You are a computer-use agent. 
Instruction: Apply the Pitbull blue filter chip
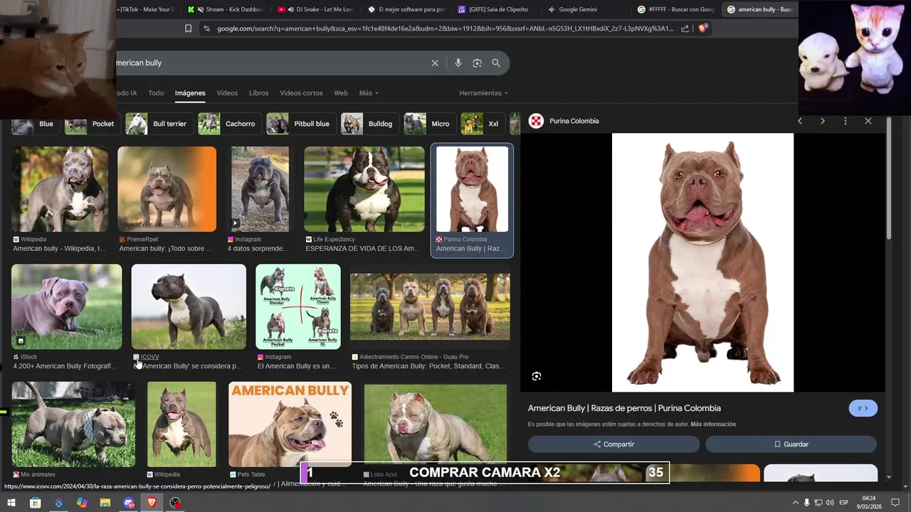pos(300,124)
